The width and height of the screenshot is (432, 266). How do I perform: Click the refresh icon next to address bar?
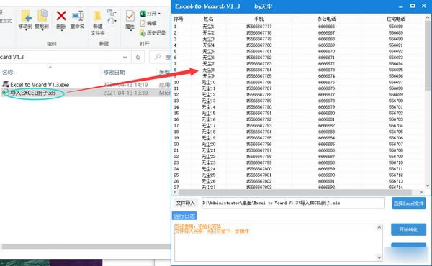pos(138,58)
